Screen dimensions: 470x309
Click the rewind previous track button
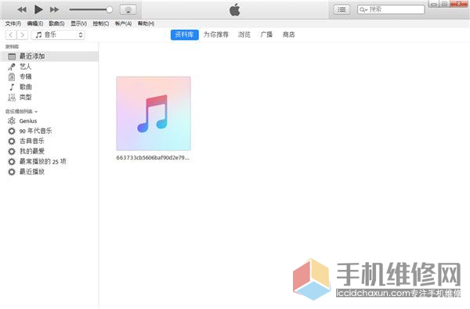coord(22,10)
